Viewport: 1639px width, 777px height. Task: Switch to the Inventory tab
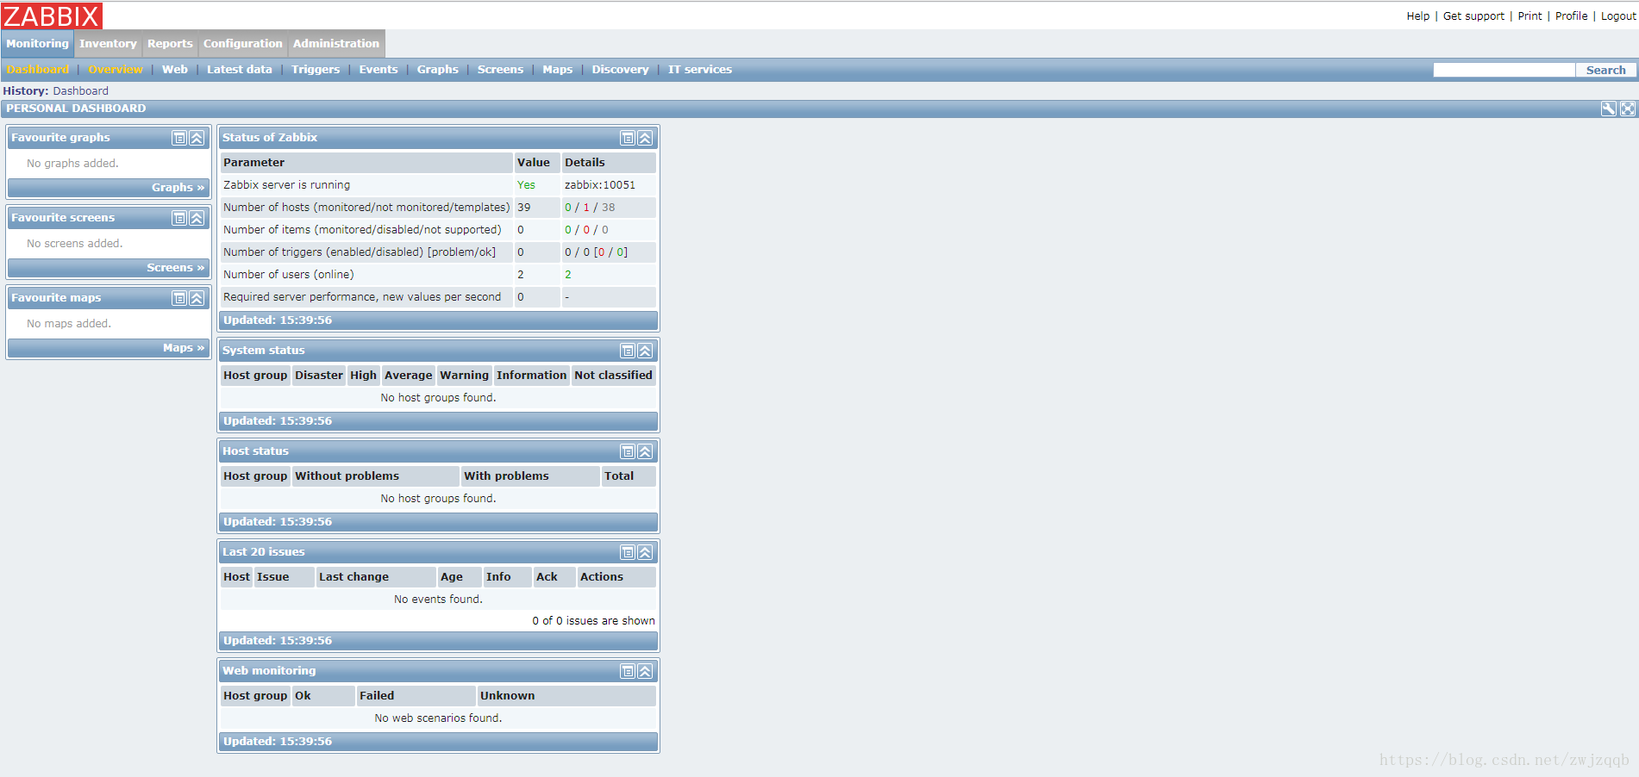(108, 43)
